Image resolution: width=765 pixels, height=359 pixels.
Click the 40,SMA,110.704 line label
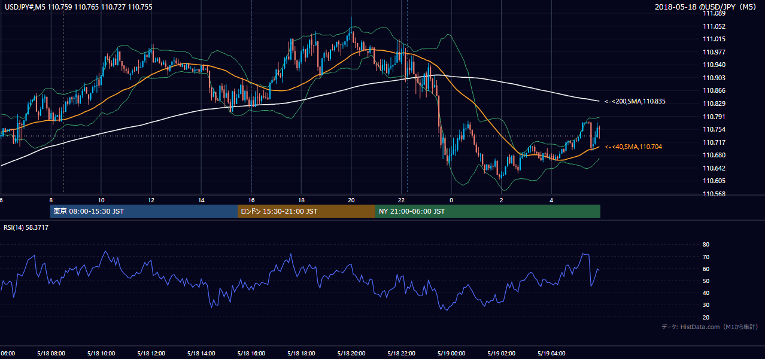point(633,147)
